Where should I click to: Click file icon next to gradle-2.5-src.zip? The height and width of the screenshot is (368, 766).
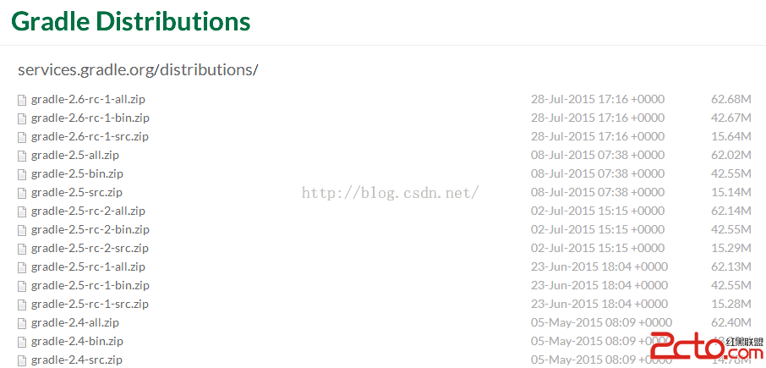click(x=22, y=192)
